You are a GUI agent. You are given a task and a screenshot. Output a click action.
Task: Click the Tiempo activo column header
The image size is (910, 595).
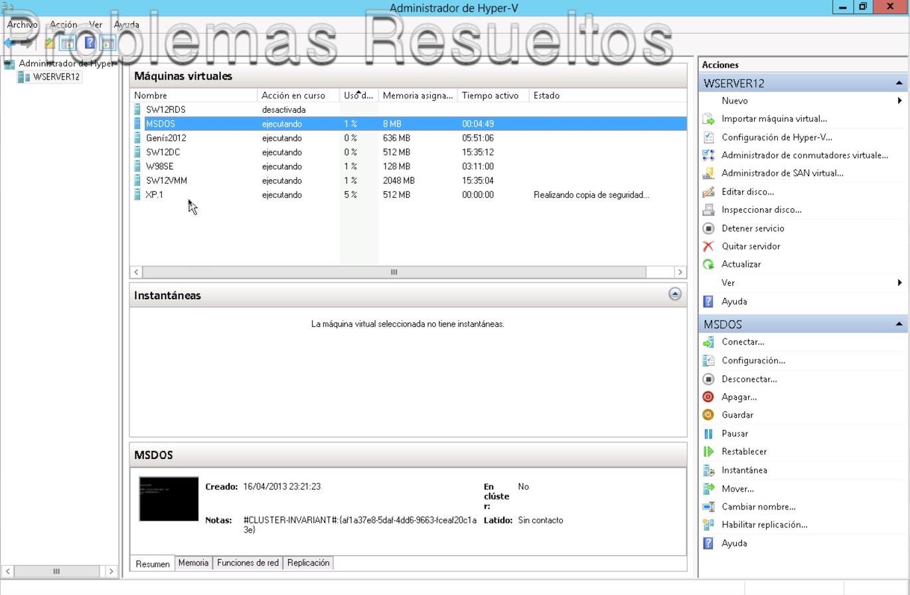[493, 96]
